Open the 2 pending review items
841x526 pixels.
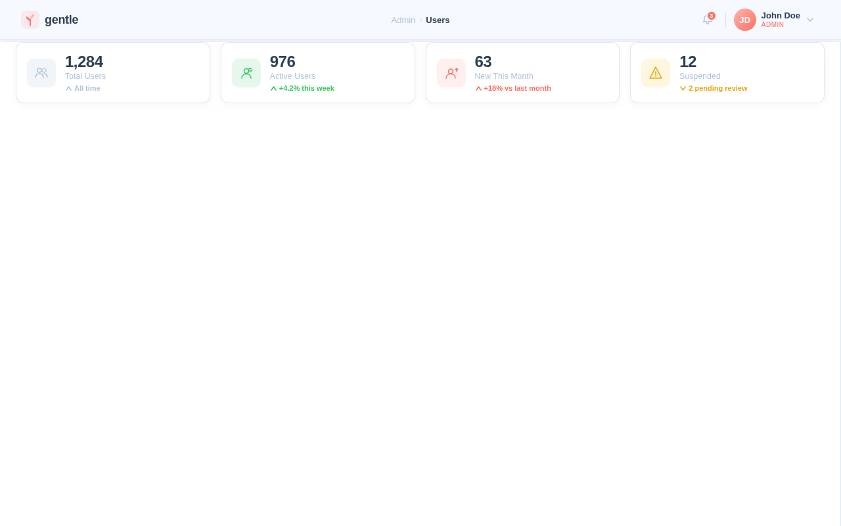coord(717,88)
